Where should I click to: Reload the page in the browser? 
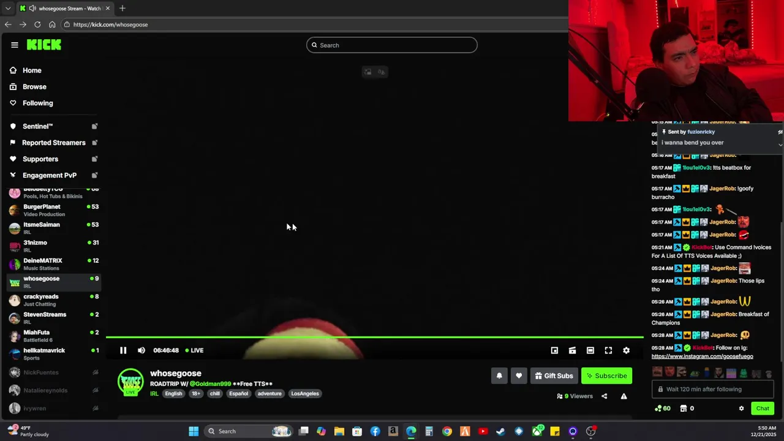pos(37,24)
